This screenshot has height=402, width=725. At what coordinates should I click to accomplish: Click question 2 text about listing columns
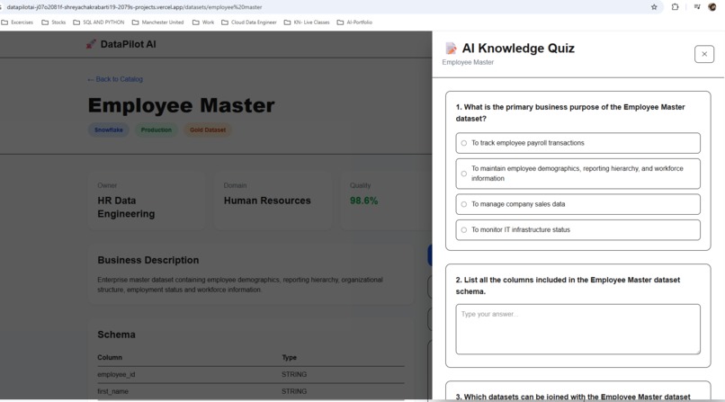click(568, 286)
